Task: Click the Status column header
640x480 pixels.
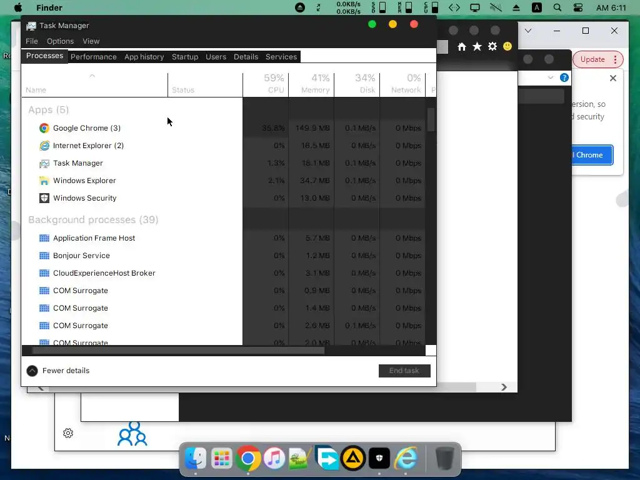Action: click(205, 84)
